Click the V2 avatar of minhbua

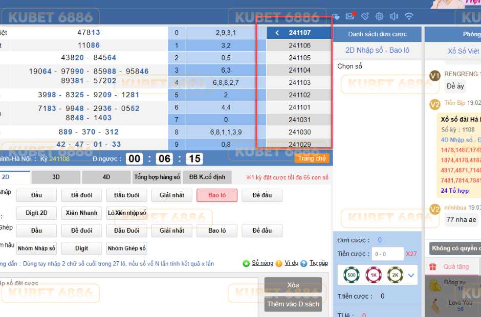434,210
